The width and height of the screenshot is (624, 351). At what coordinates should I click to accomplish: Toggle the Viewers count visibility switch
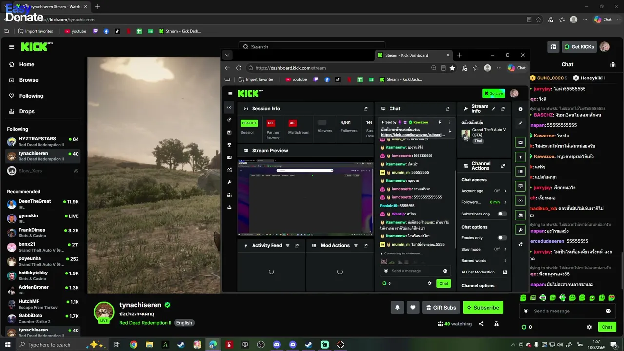tap(322, 122)
